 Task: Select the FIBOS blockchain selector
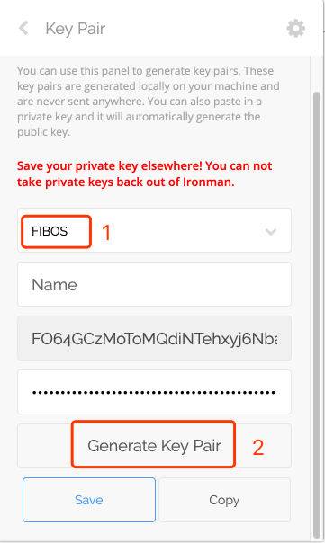point(154,230)
